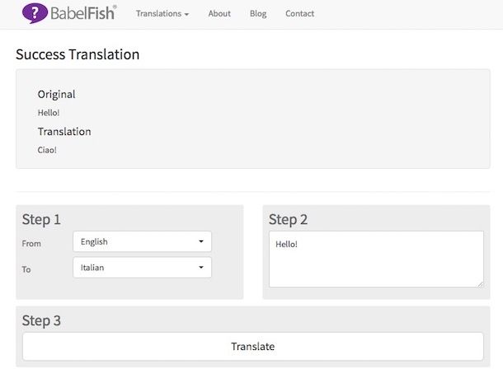The image size is (503, 378).
Task: Click the BabelFish wordmark text
Action: [82, 14]
